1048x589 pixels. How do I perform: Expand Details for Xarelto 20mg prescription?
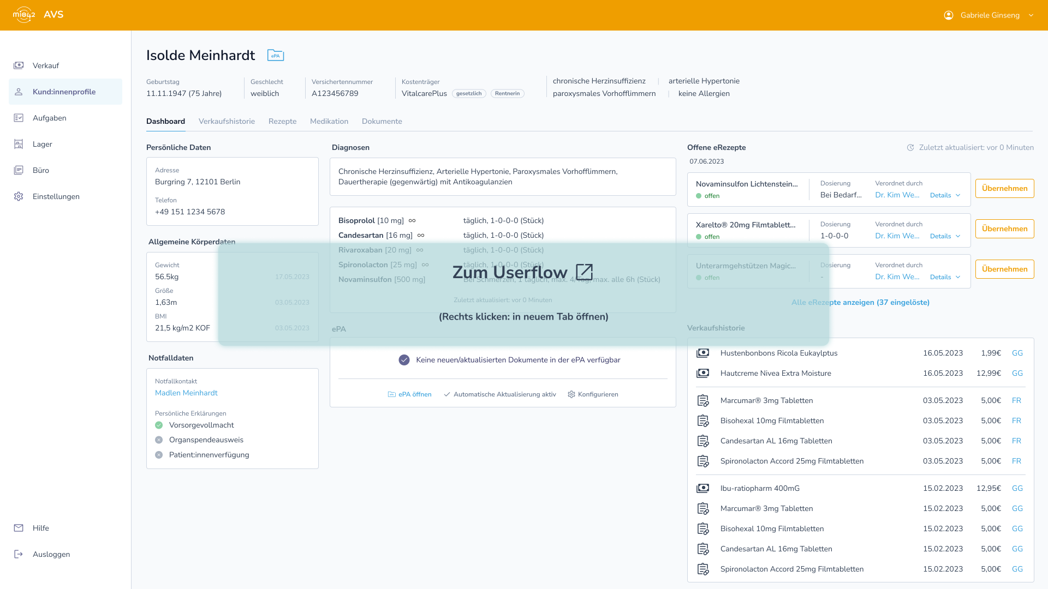click(x=945, y=236)
